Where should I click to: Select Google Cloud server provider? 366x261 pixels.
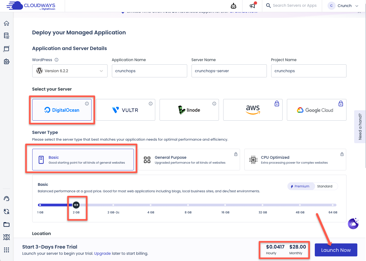click(316, 110)
